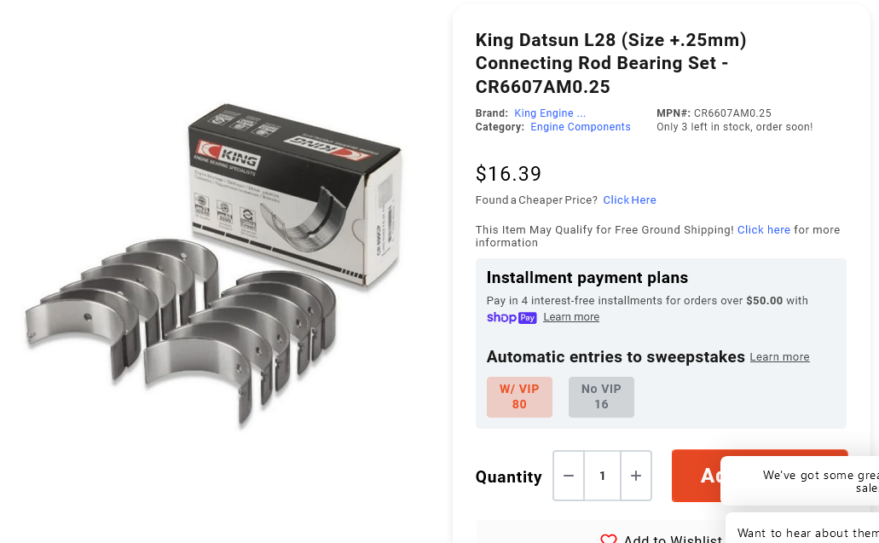
Task: Click the product title heading
Action: tap(611, 63)
